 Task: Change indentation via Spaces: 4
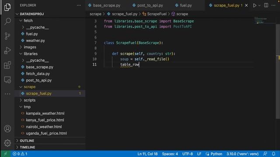pos(170,154)
